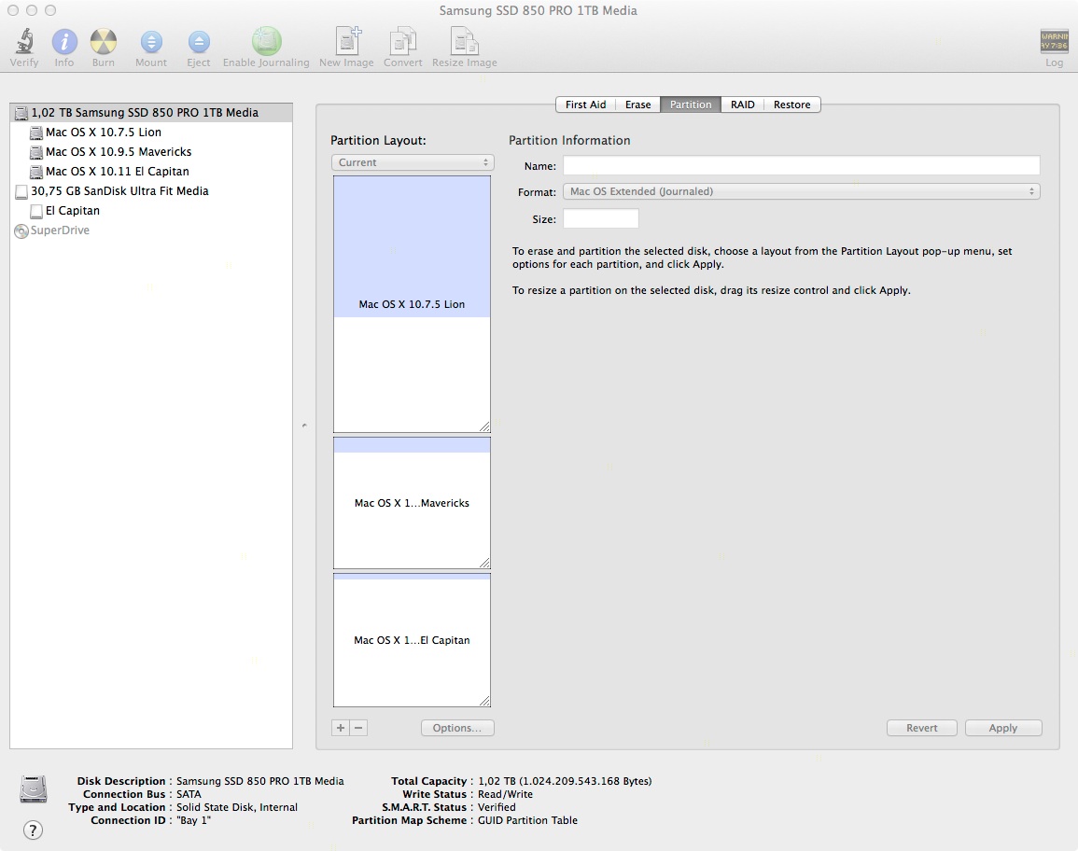Click the Mac OS X 10.7.5 Lion volume icon
1078x851 pixels.
point(36,132)
